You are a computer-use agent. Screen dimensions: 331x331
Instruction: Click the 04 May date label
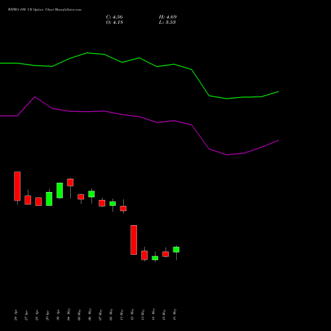tap(69, 314)
